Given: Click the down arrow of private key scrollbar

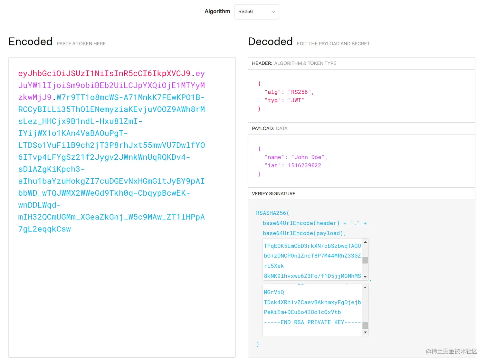Looking at the screenshot, I should click(365, 332).
